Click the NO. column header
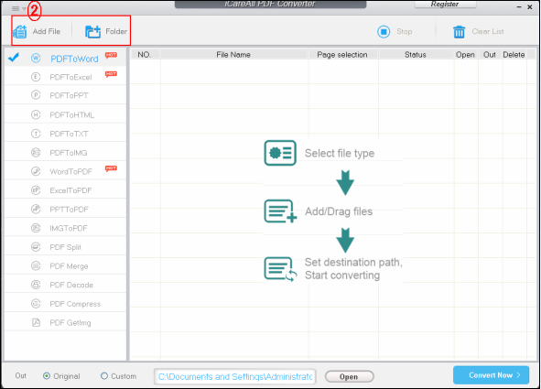This screenshot has width=541, height=389. click(x=145, y=55)
